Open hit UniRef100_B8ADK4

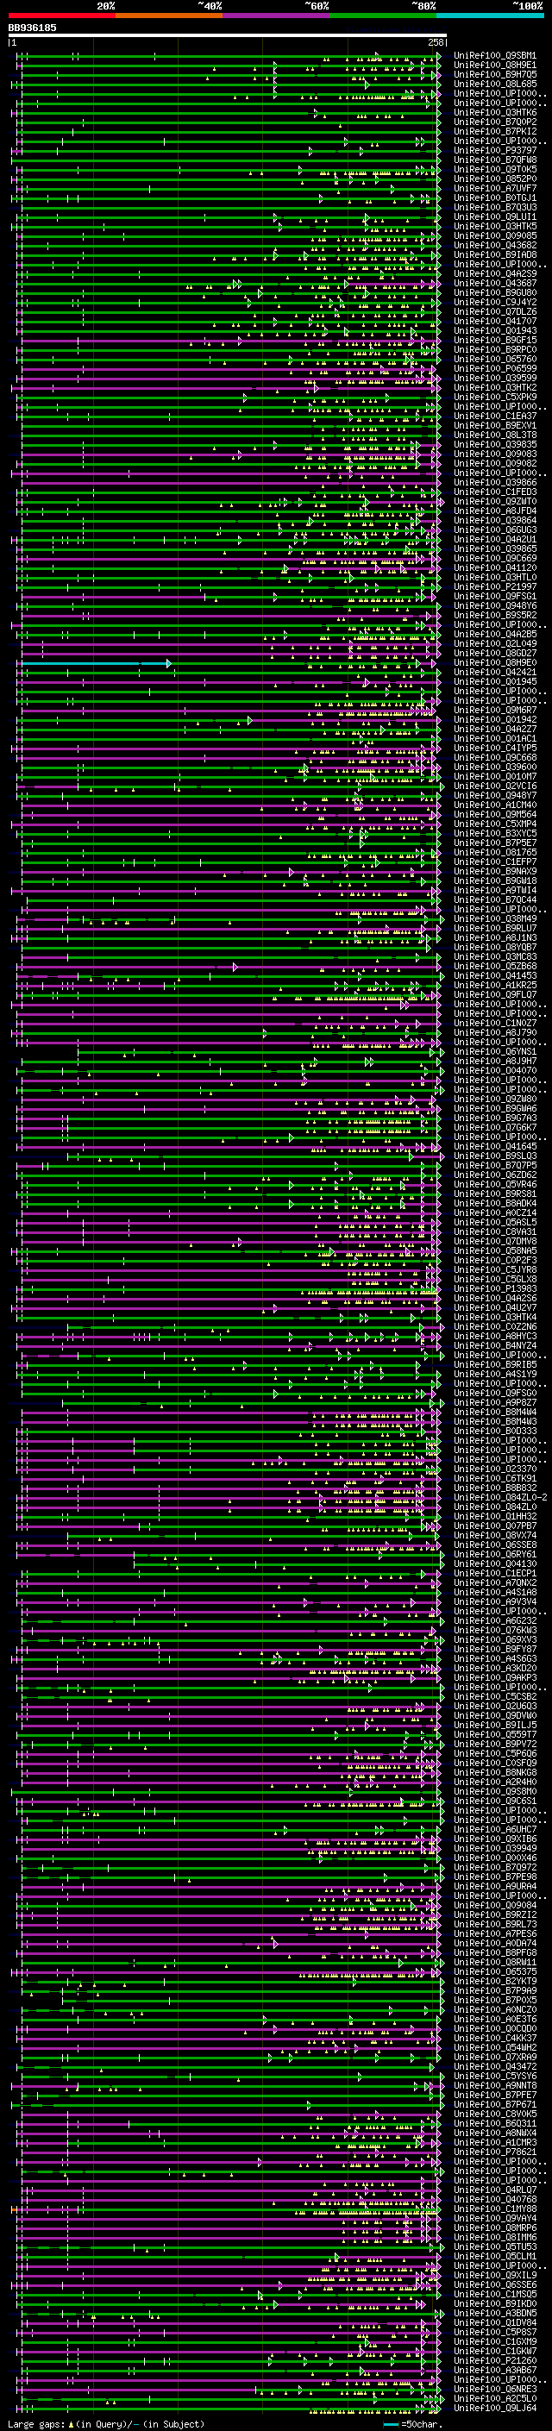[494, 1203]
